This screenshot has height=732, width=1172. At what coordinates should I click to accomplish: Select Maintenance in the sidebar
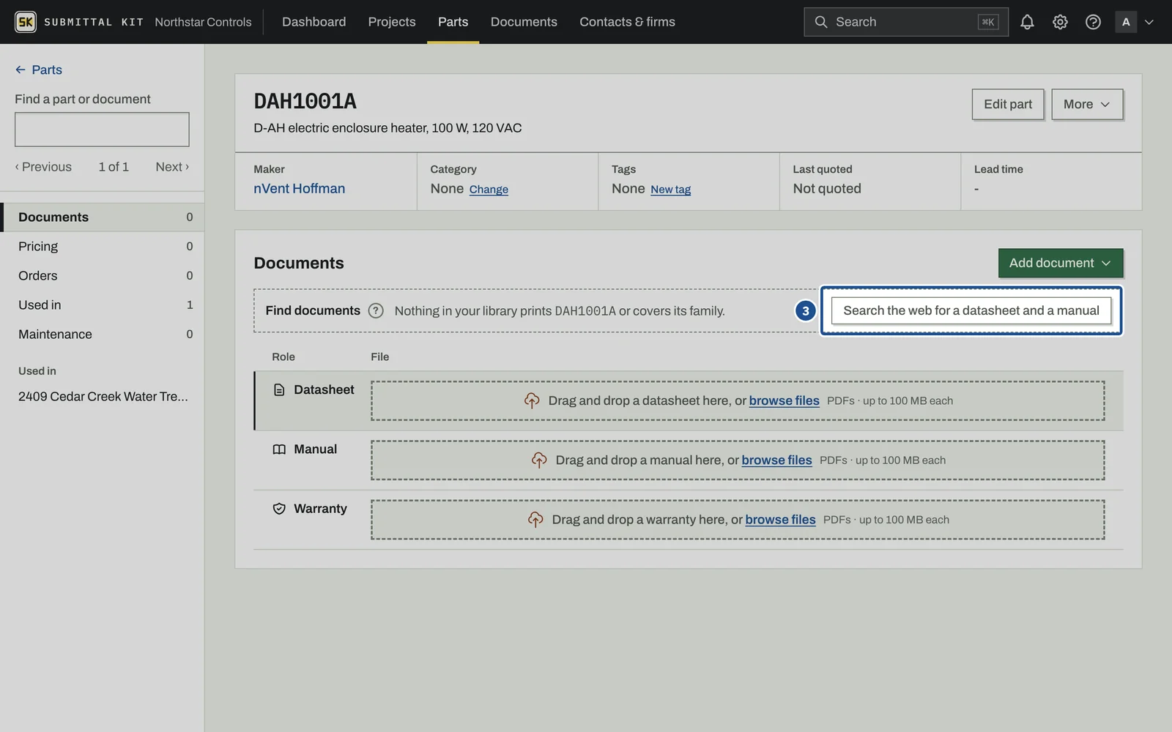[x=103, y=335]
